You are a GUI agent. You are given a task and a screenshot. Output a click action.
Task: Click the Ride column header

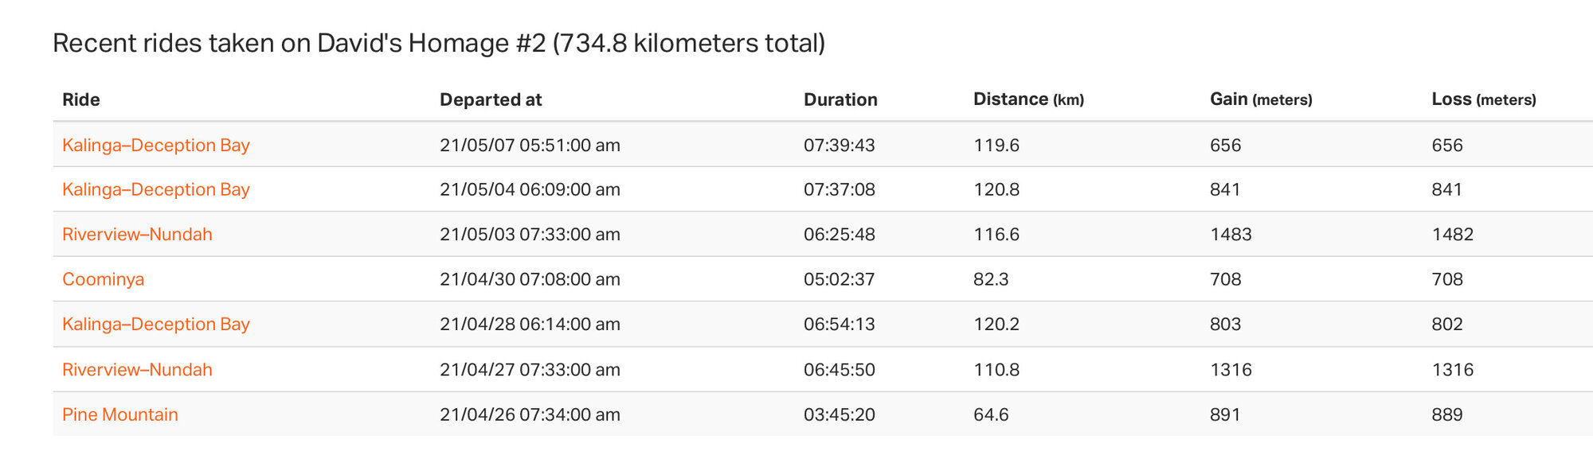[81, 100]
